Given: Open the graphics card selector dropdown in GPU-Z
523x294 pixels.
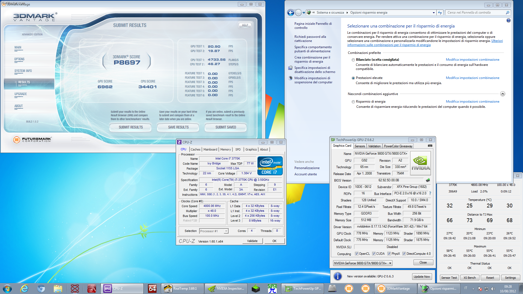Looking at the screenshot, I should [x=363, y=263].
